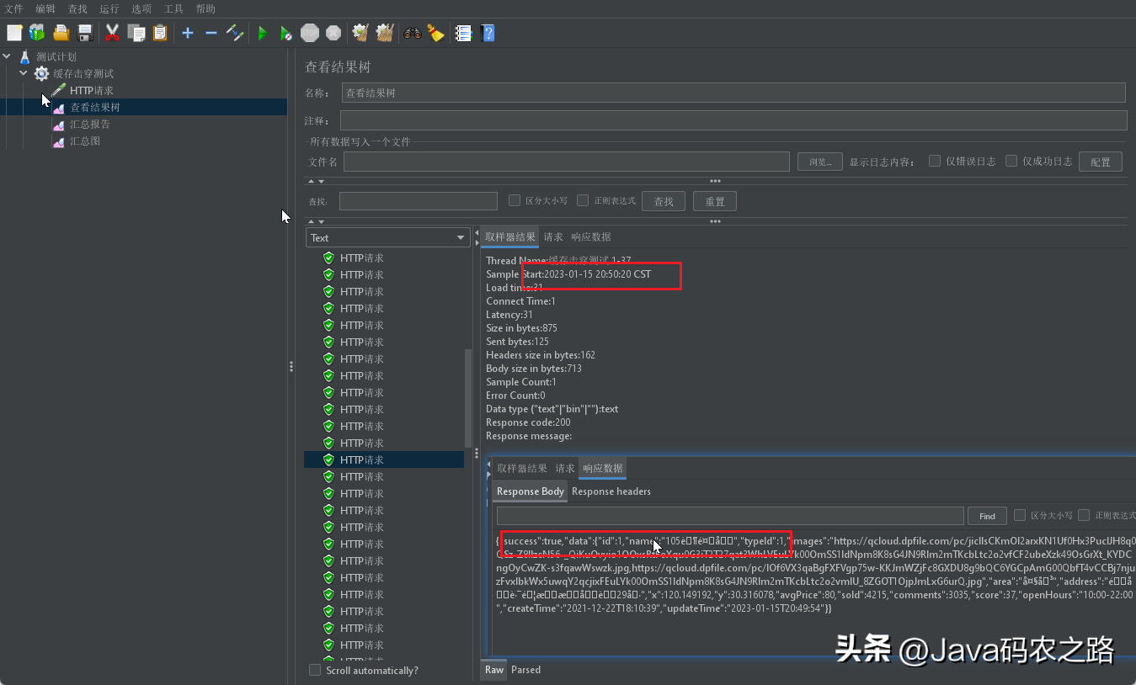Click the Clear All double-broom icon
Viewport: 1136px width, 685px height.
point(385,33)
